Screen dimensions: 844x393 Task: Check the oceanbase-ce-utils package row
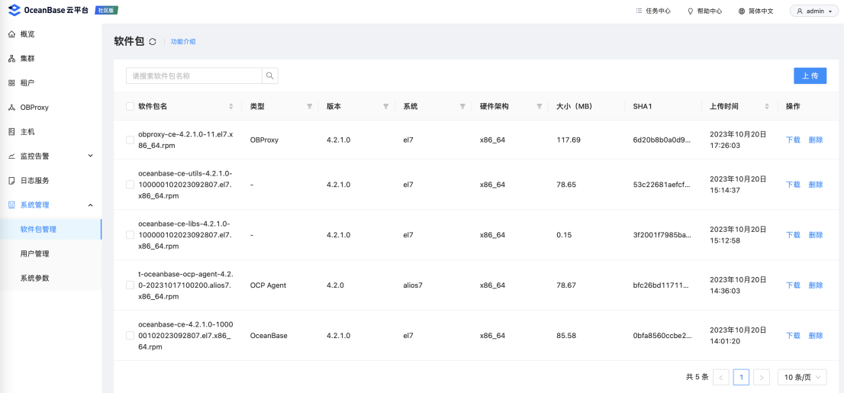(x=130, y=185)
